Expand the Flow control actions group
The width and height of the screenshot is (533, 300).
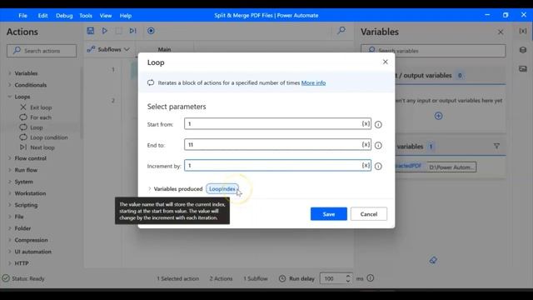click(x=9, y=158)
